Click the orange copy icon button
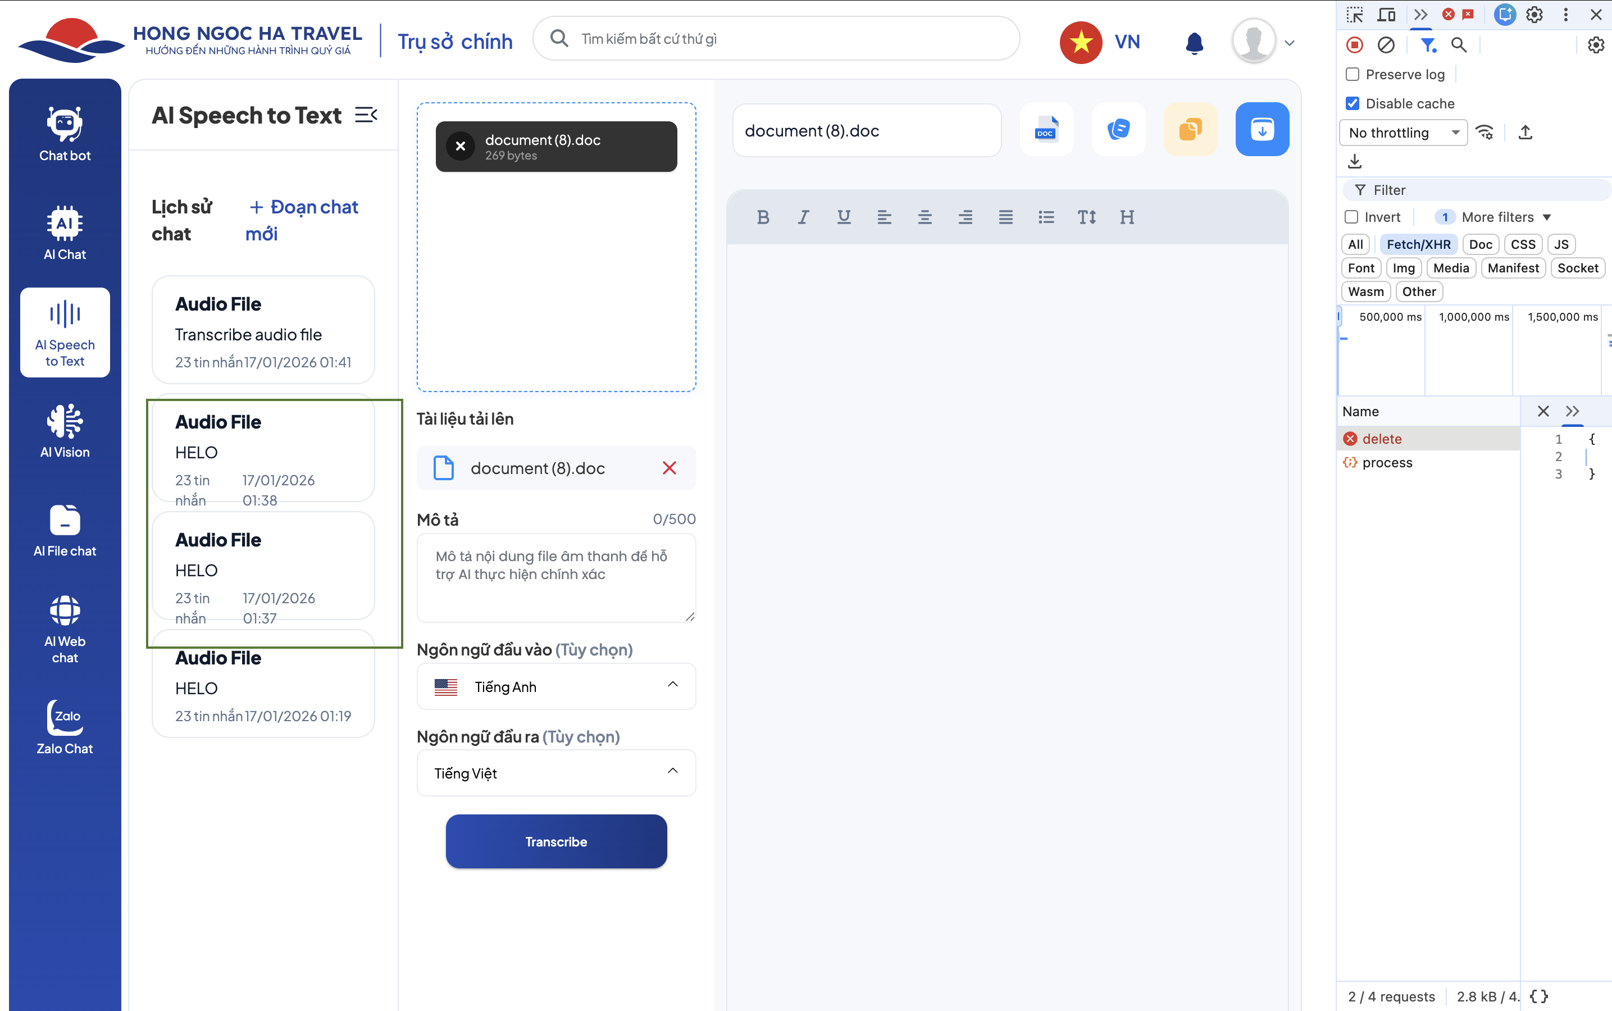The width and height of the screenshot is (1612, 1011). [x=1190, y=130]
